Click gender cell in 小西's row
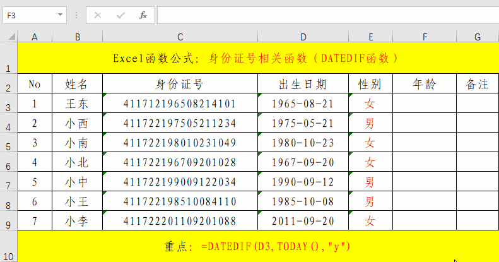Image resolution: width=499 pixels, height=262 pixels. click(x=371, y=123)
